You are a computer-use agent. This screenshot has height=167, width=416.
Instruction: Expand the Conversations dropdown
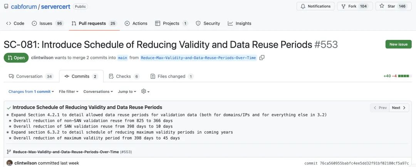pyautogui.click(x=98, y=91)
